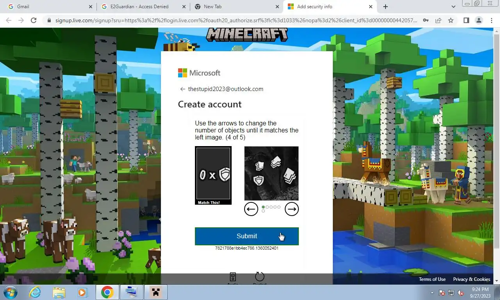500x300 pixels.
Task: Click the right arrow to increase objects
Action: coord(292,209)
